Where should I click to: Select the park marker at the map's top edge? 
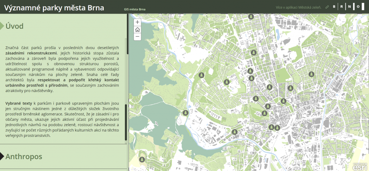coord(251,17)
